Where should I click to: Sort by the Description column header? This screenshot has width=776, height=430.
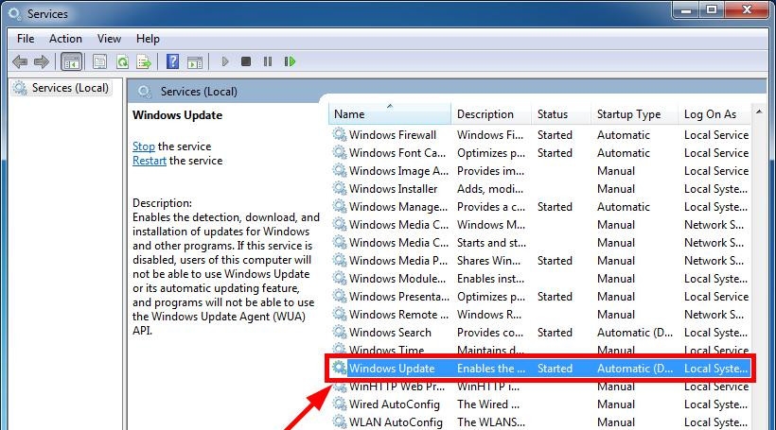[491, 114]
